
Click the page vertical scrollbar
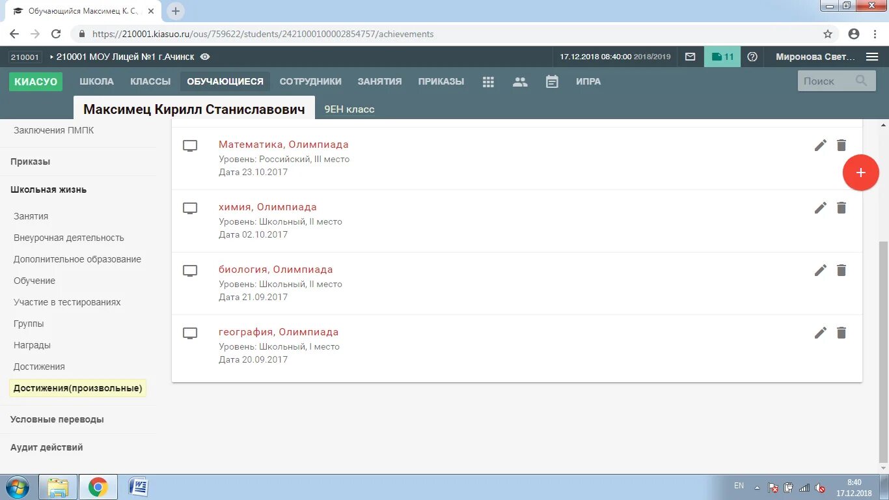click(x=883, y=352)
